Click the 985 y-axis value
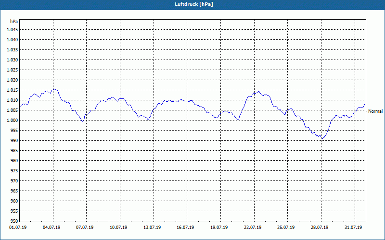Screen dimensions: 385x240 pos(14,151)
